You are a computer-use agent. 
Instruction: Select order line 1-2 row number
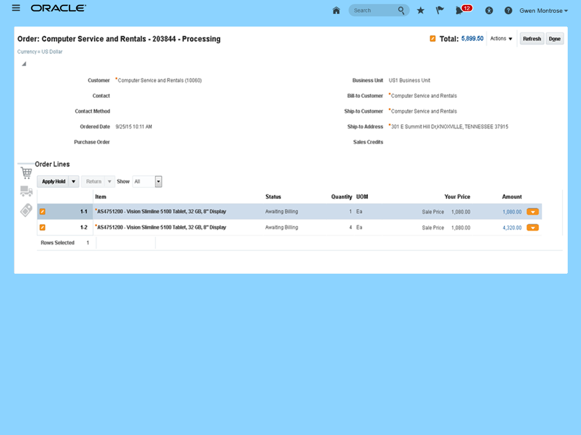84,228
